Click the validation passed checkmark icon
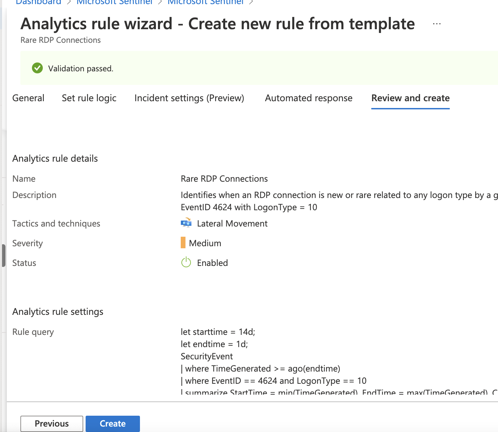498x432 pixels. click(37, 68)
